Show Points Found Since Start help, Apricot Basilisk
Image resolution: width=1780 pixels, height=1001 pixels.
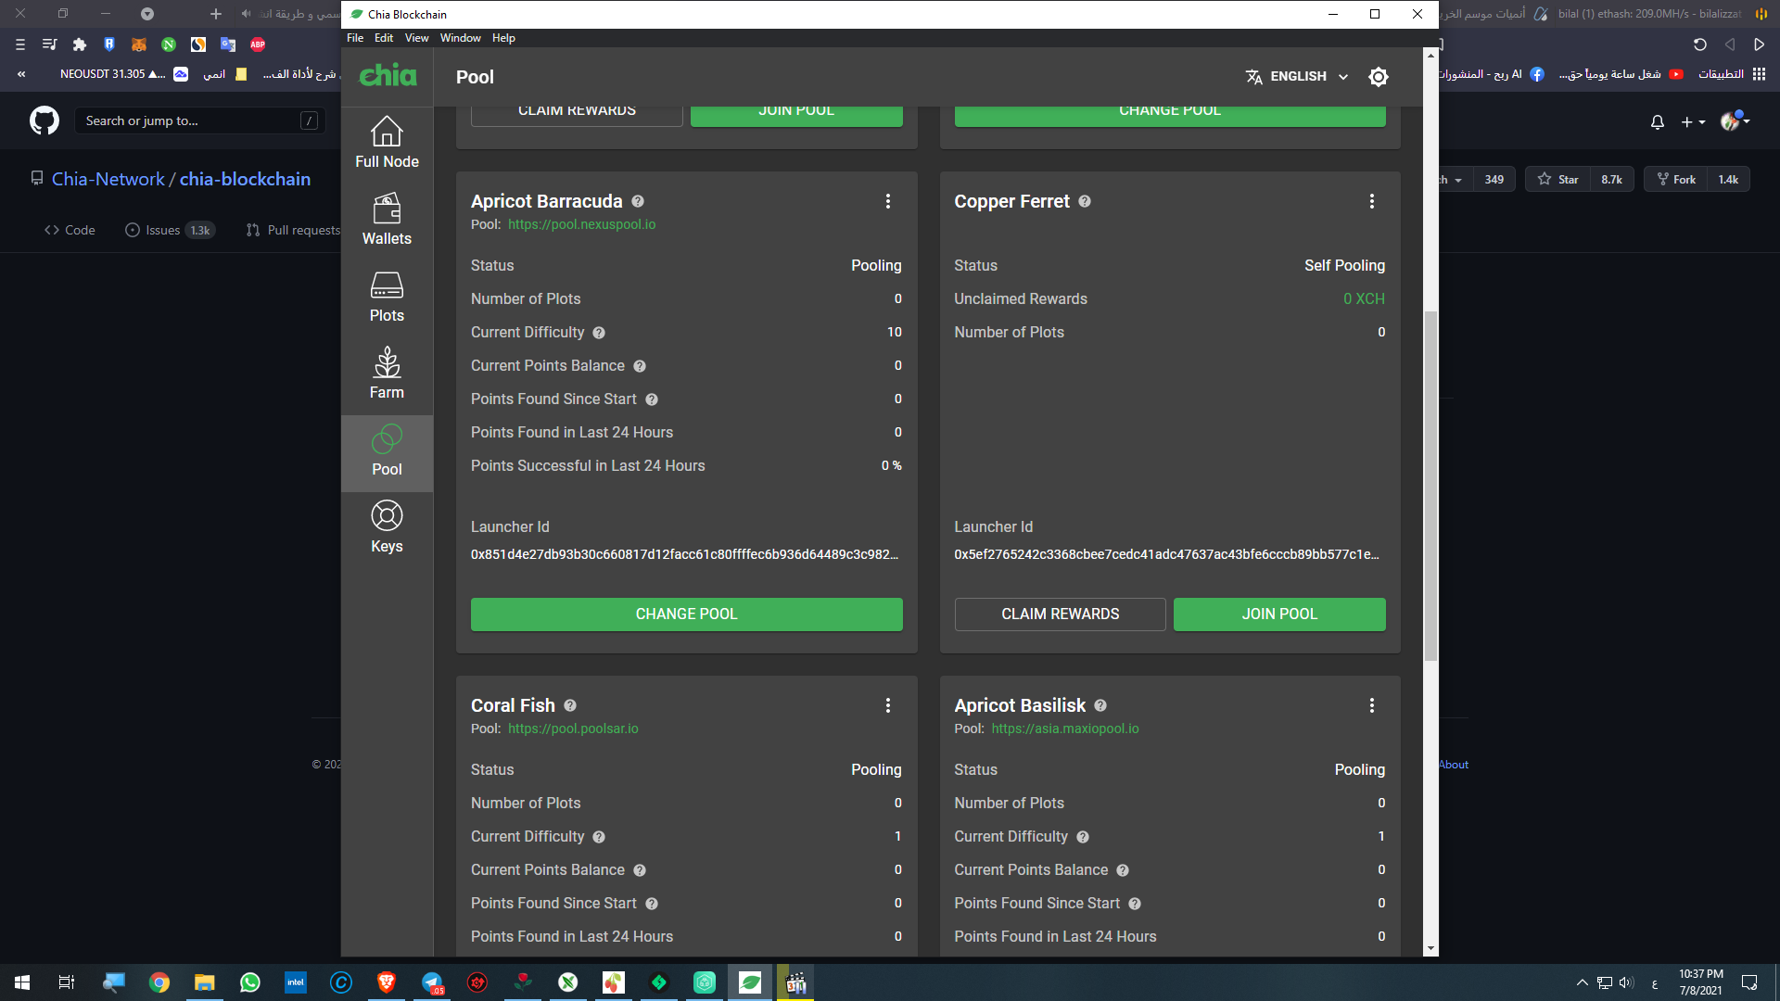[1135, 904]
